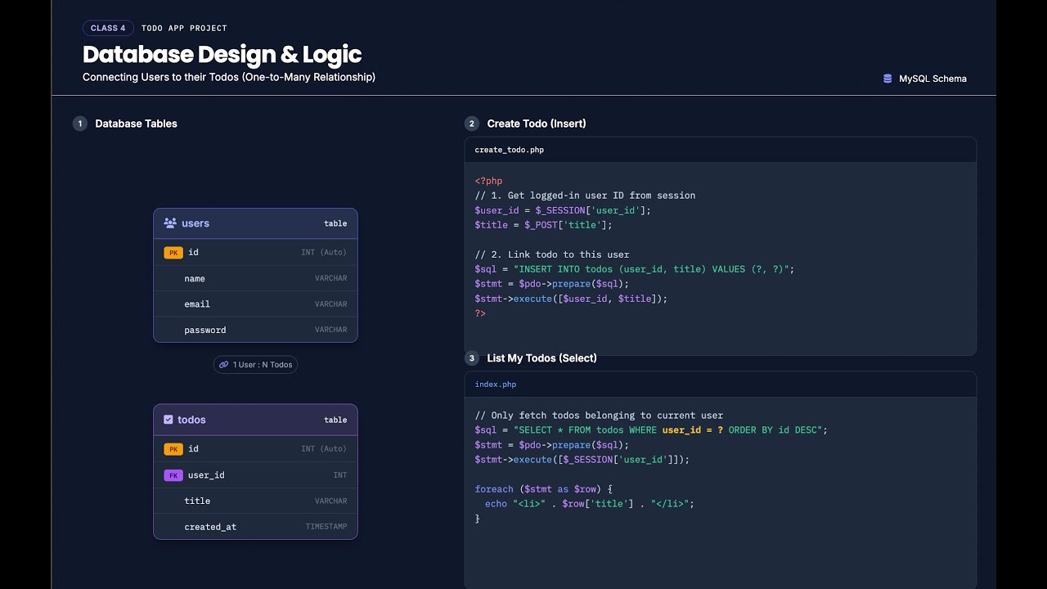Click the 'TODO APP PROJECT' label
The height and width of the screenshot is (589, 1047).
pyautogui.click(x=184, y=28)
